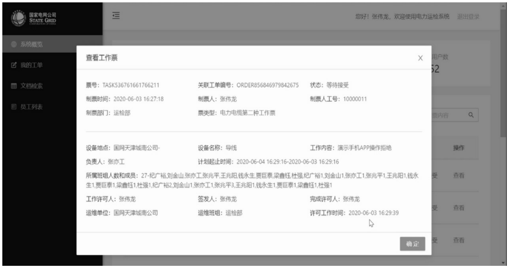Collapse the sidebar using the hamburger icon
Screen dimensions: 508x267
point(116,16)
